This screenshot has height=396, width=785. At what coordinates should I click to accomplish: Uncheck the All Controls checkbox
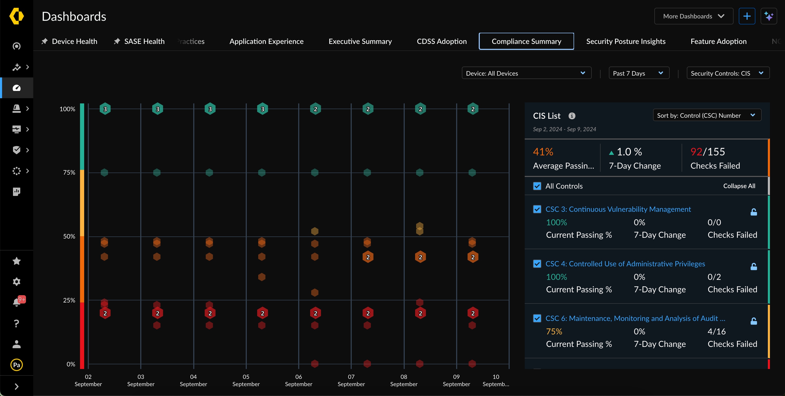[x=537, y=186]
